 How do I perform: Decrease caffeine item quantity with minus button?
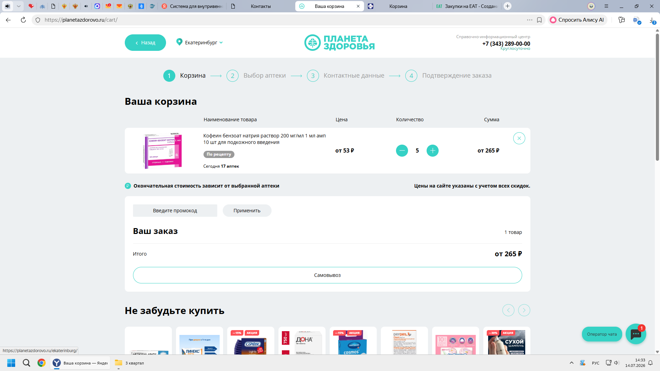point(402,150)
